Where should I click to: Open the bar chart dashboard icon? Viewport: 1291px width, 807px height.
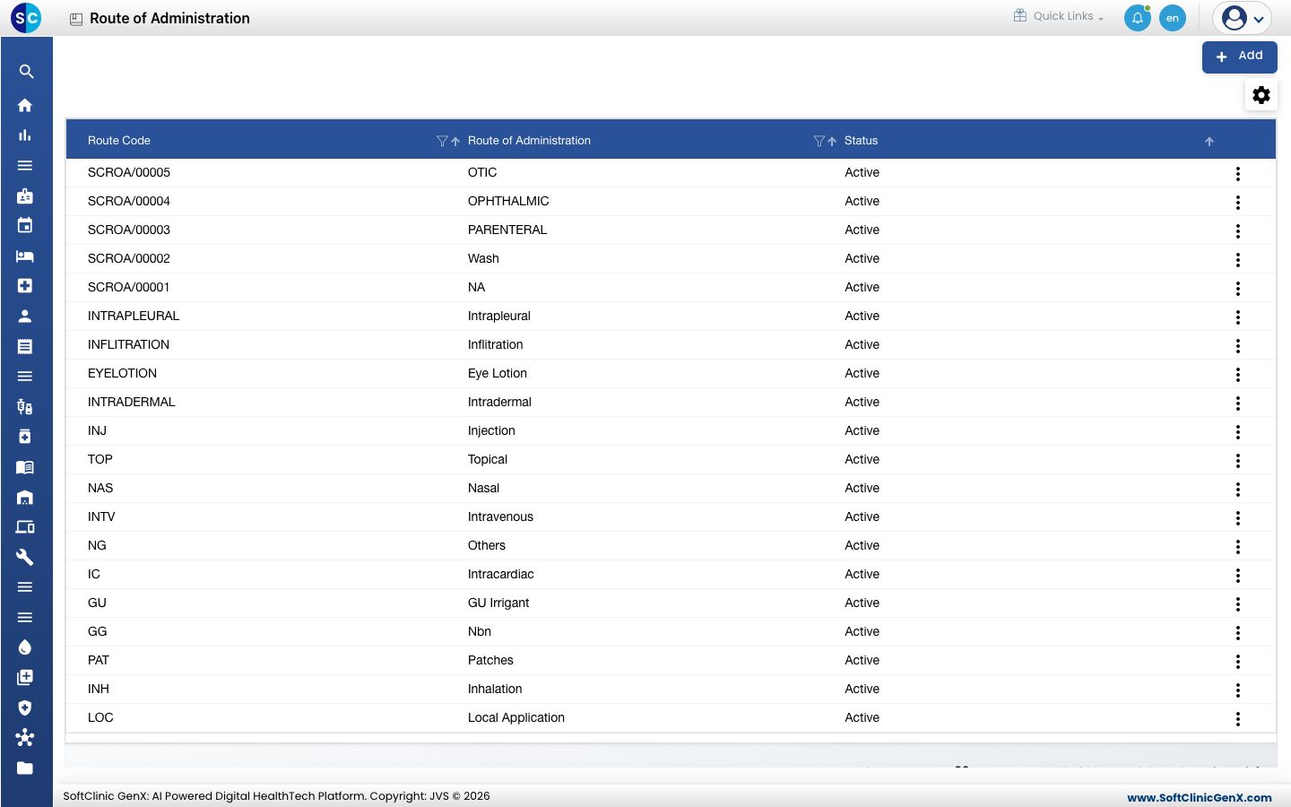pyautogui.click(x=25, y=135)
